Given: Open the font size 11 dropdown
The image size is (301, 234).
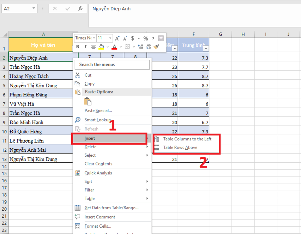Looking at the screenshot, I should [110, 38].
